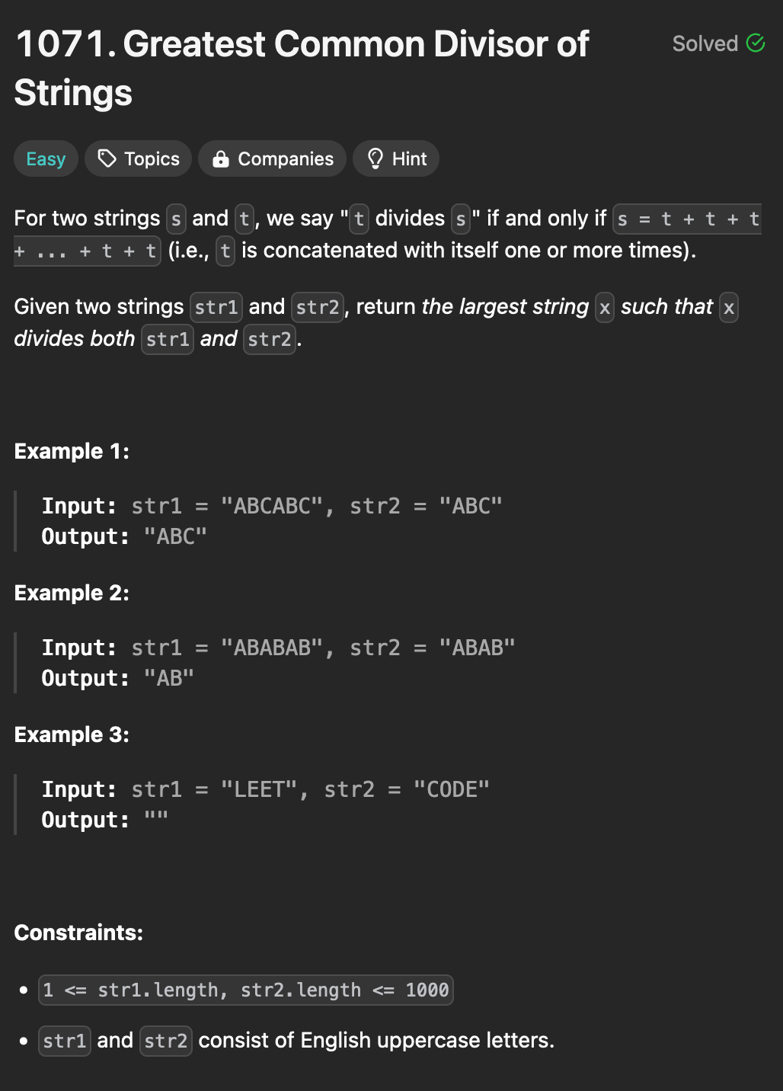Click the str1 code tag in the last constraint

(x=65, y=1040)
